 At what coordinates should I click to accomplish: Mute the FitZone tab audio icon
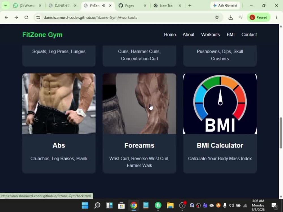coord(104,6)
